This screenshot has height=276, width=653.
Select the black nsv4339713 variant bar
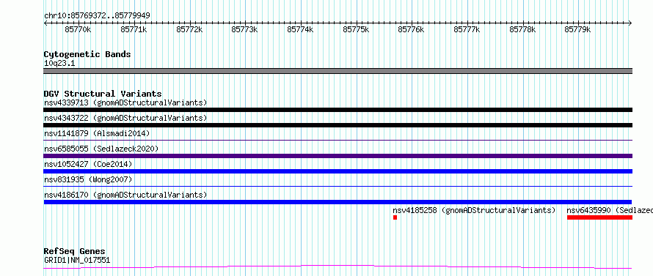pos(338,110)
